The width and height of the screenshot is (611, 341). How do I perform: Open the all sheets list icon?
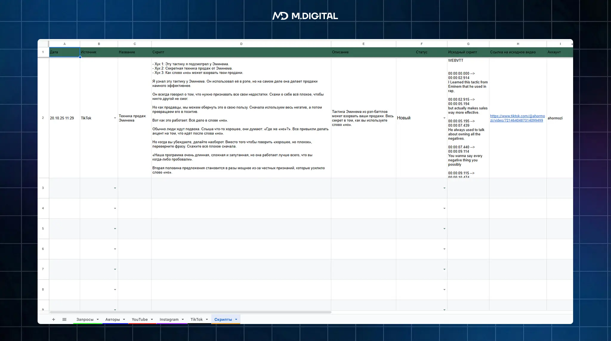64,320
